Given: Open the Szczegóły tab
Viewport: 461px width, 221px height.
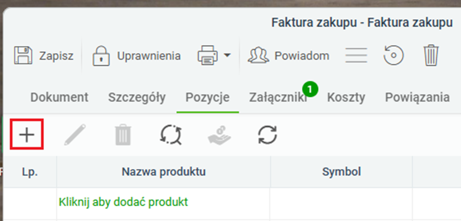Looking at the screenshot, I should (x=137, y=97).
